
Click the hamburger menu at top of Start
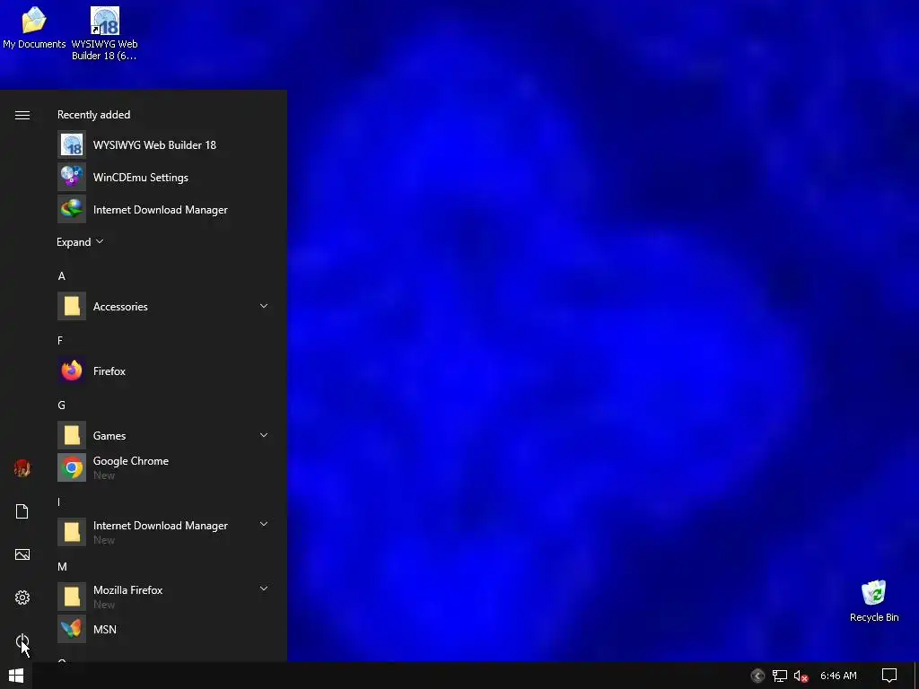pyautogui.click(x=22, y=115)
